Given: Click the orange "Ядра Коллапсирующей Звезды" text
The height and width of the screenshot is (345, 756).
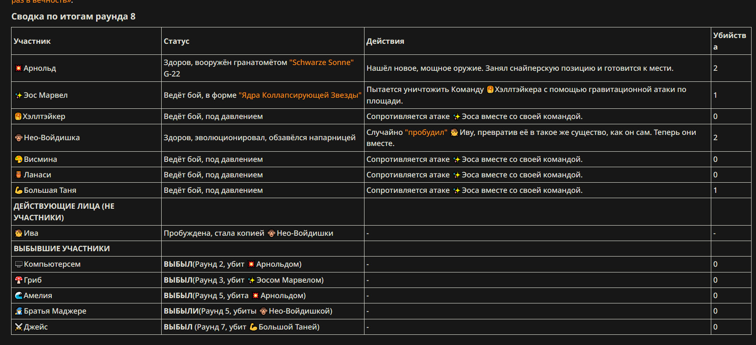Looking at the screenshot, I should pyautogui.click(x=300, y=95).
